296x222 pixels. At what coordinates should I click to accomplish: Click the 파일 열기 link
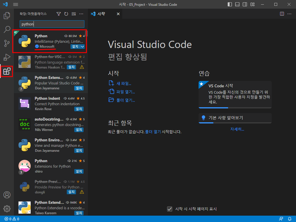pyautogui.click(x=125, y=92)
